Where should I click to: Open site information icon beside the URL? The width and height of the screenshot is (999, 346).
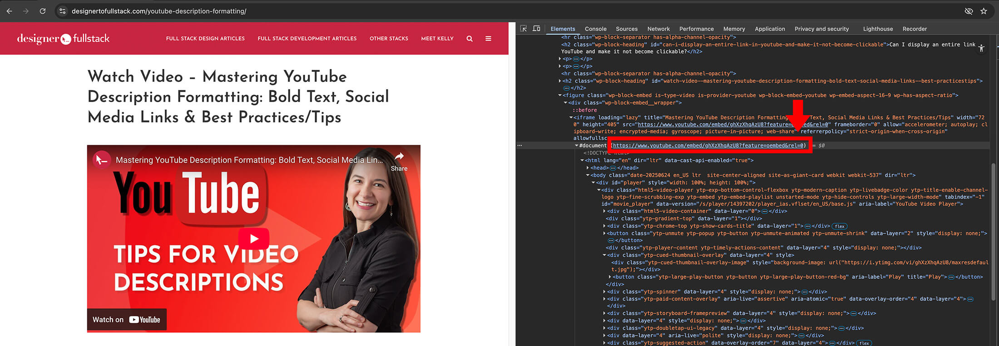[63, 11]
